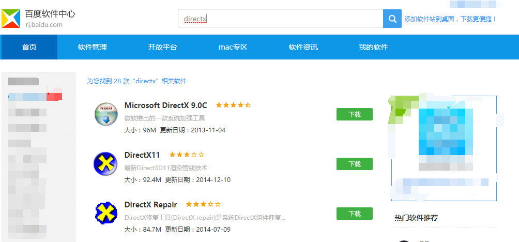Click the DirectX Repair app icon
Screen dimensions: 519x242
pos(106,213)
